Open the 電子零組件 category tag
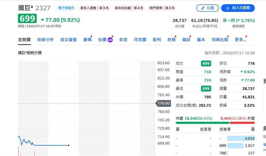266x156 pixels. [x=66, y=8]
